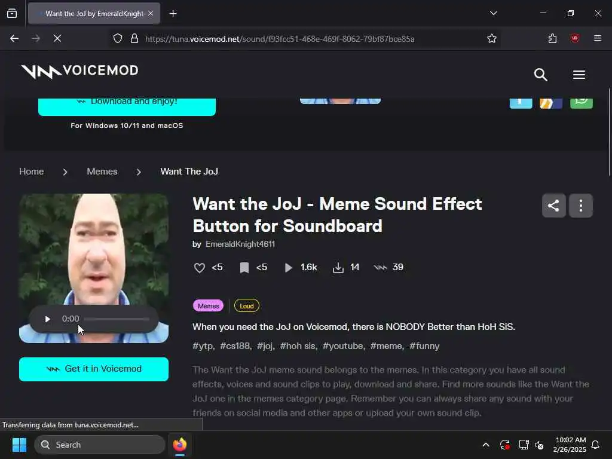The height and width of the screenshot is (459, 612).
Task: Click the download count icon
Action: point(338,268)
